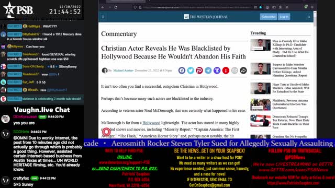Reload the page with the refresh icon

point(116,7)
